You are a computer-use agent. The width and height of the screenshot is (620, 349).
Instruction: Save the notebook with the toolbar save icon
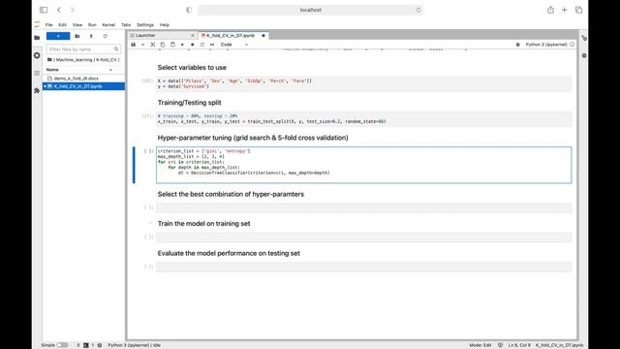[x=134, y=45]
